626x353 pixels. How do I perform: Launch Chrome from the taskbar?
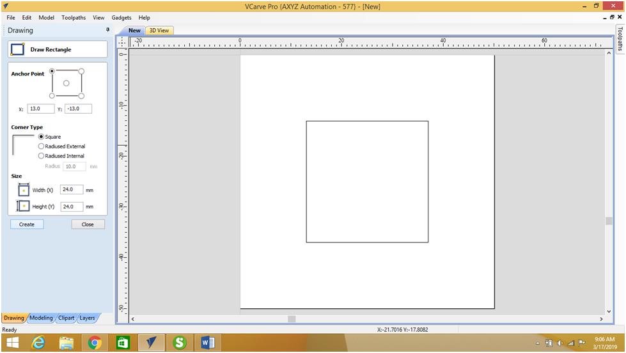pyautogui.click(x=95, y=343)
